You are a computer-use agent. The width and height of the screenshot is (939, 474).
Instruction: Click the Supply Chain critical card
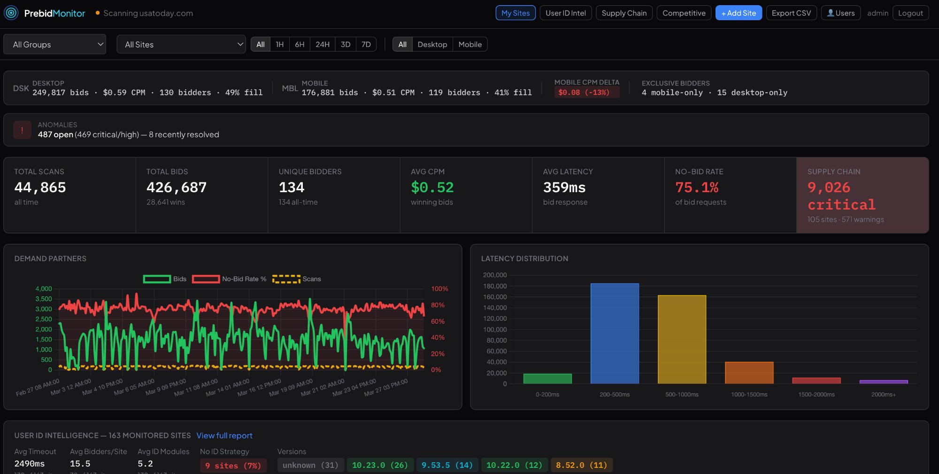coord(862,194)
